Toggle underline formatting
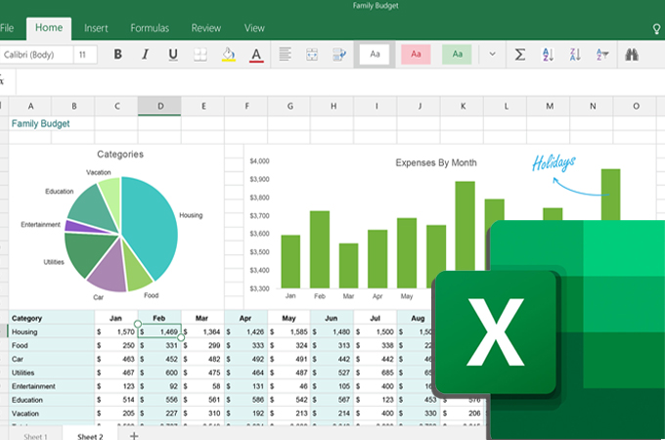 coord(173,55)
